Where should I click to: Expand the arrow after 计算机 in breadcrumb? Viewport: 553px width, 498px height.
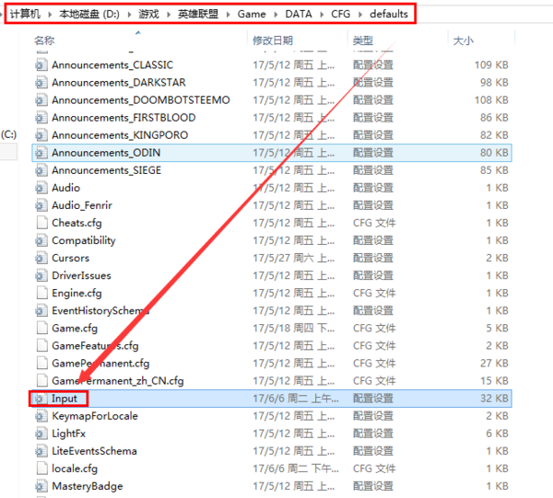click(x=50, y=14)
